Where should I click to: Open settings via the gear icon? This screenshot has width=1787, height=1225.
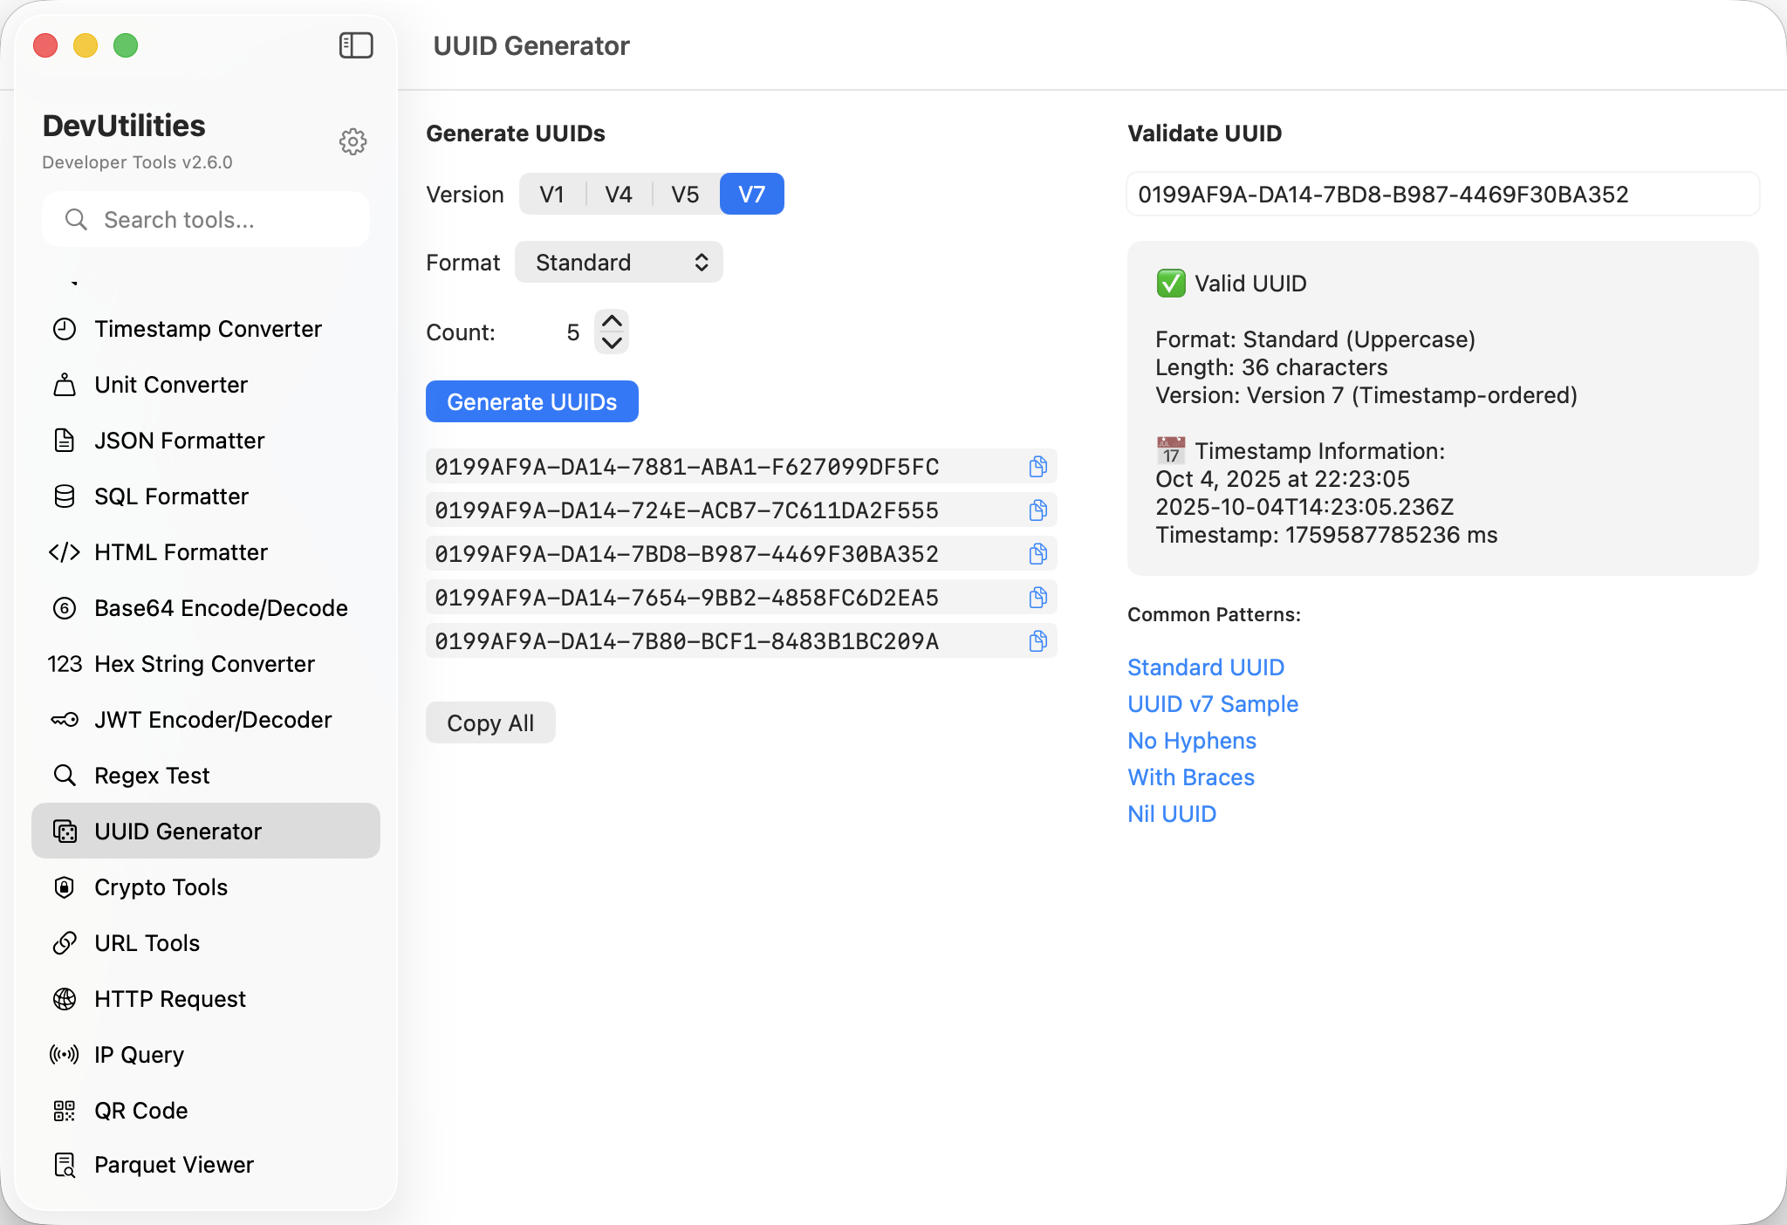point(353,141)
